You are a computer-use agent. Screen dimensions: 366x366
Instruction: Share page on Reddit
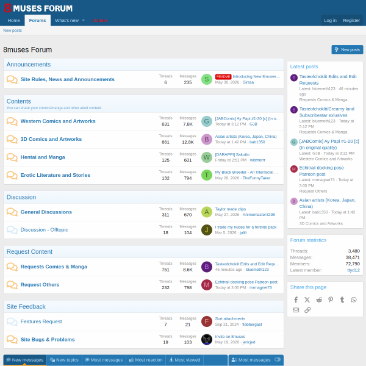(x=319, y=300)
